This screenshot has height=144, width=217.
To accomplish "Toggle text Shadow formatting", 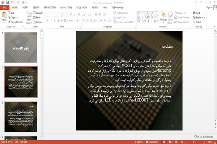I will click(x=58, y=21).
